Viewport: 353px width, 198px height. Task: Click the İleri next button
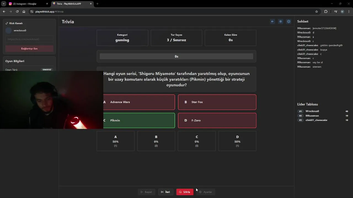pyautogui.click(x=165, y=192)
